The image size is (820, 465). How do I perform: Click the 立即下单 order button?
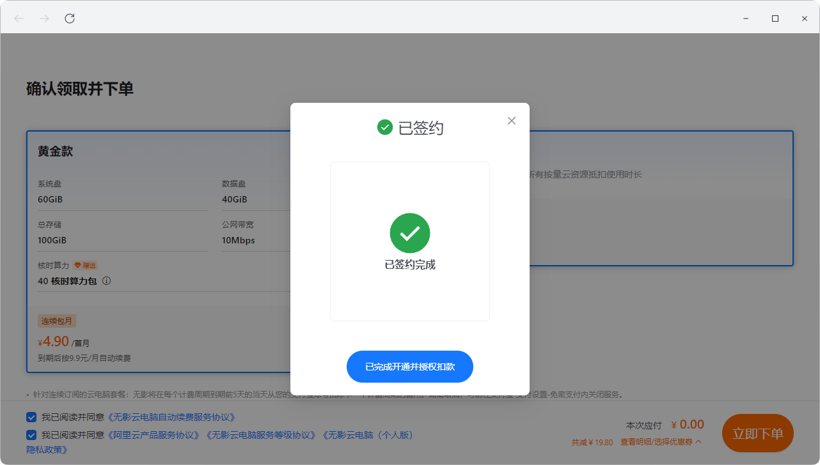[757, 434]
